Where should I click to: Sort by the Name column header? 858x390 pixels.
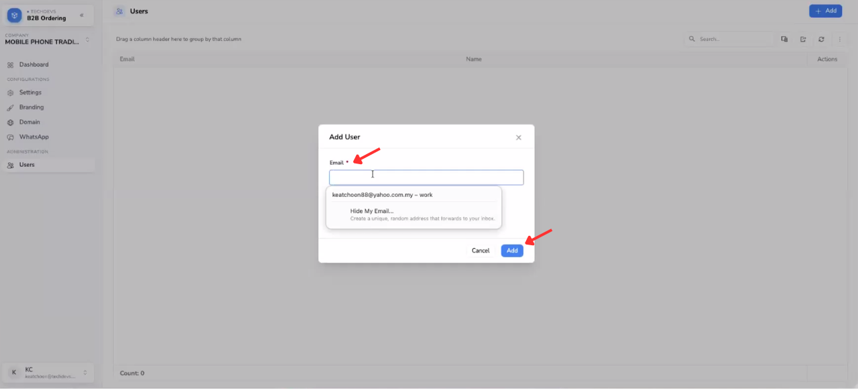(x=474, y=59)
